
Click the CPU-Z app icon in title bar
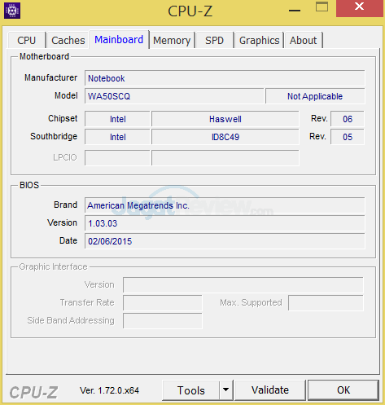12,11
